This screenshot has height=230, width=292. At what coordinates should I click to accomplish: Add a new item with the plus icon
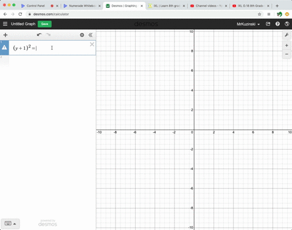pyautogui.click(x=5, y=35)
